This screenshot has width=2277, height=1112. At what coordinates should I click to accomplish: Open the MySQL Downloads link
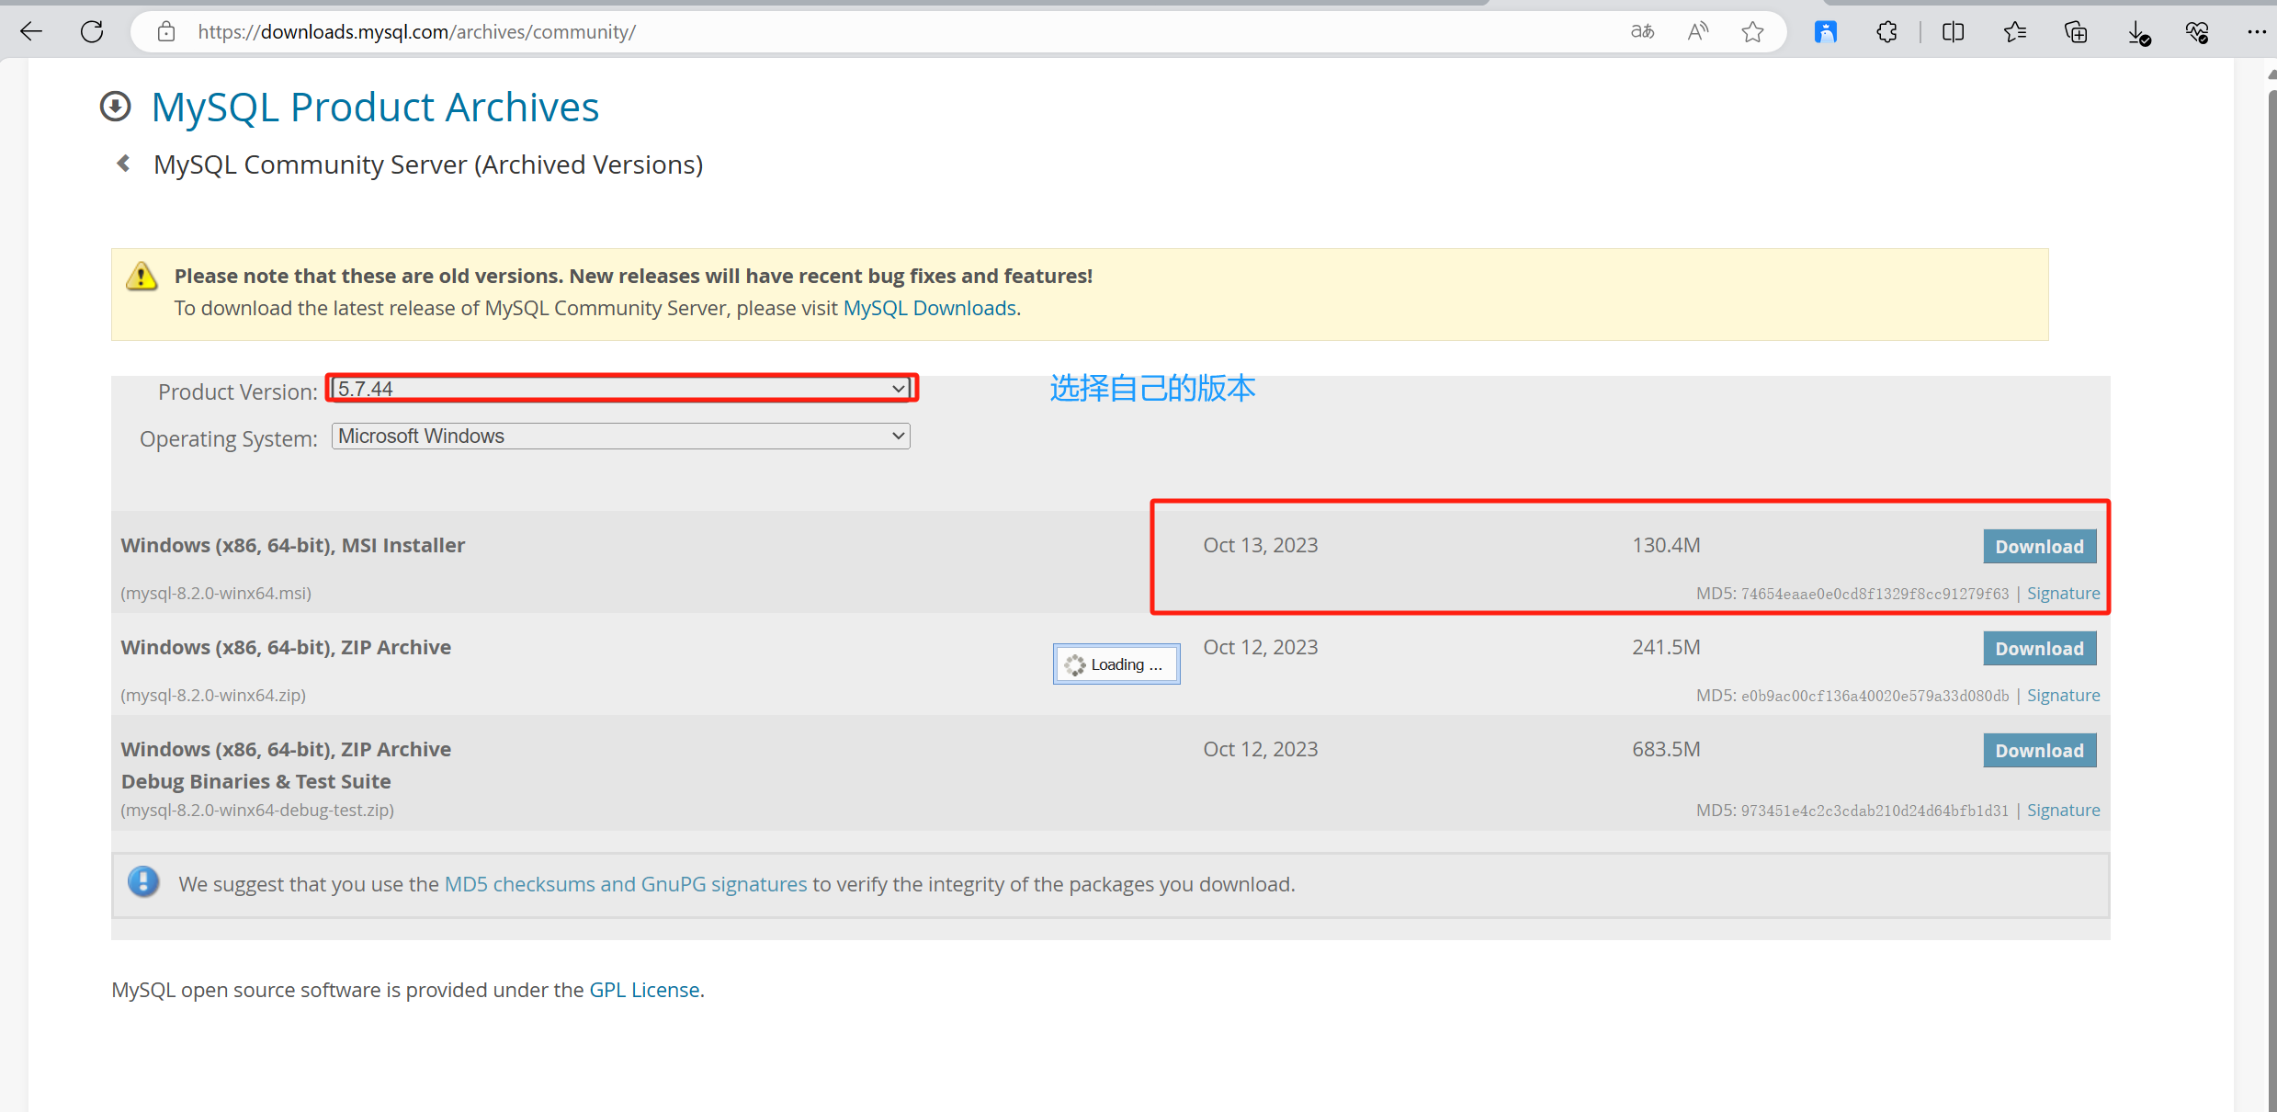point(929,308)
